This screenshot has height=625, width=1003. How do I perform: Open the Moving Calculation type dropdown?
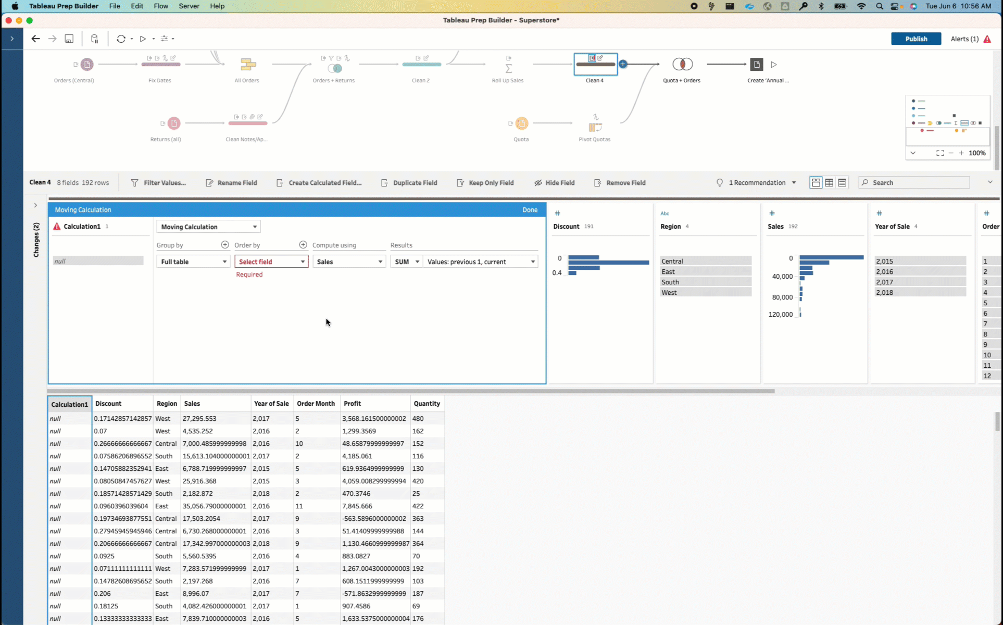[x=208, y=227]
